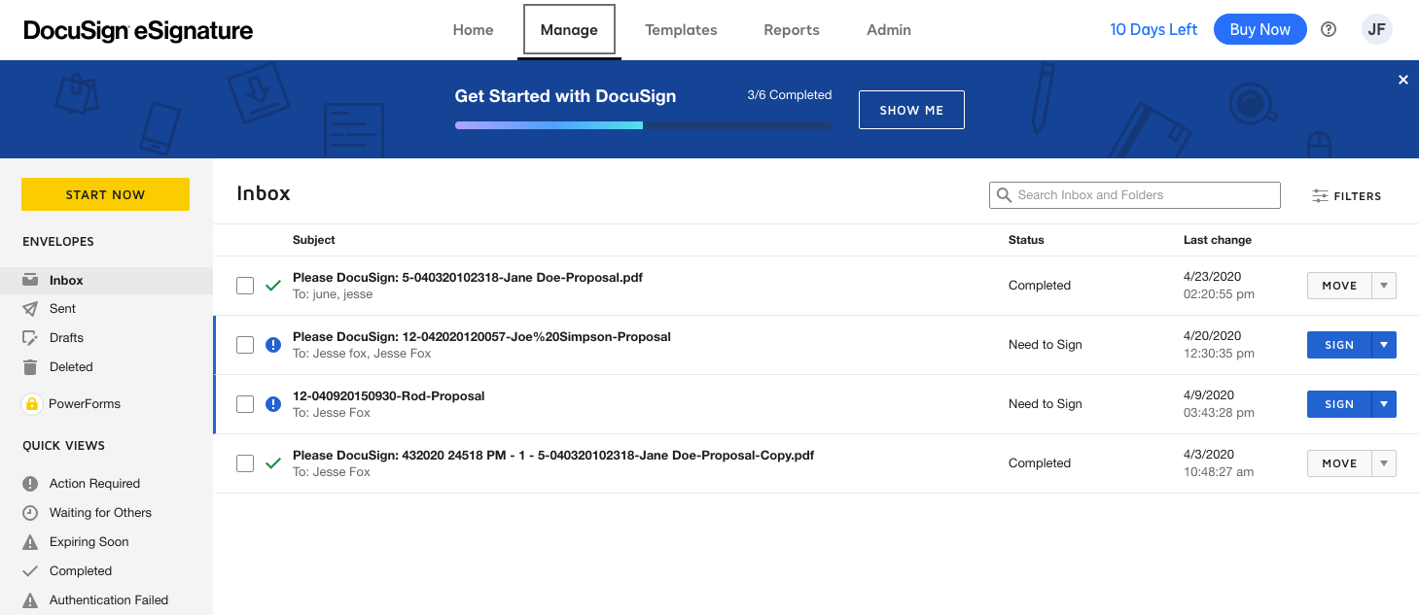Click the Completed checkmark icon in Quick Views

pos(30,571)
